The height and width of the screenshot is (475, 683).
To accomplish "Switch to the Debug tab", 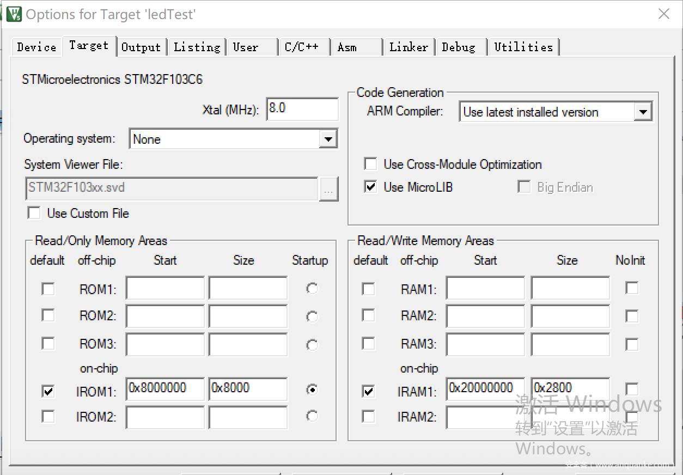I will [458, 47].
